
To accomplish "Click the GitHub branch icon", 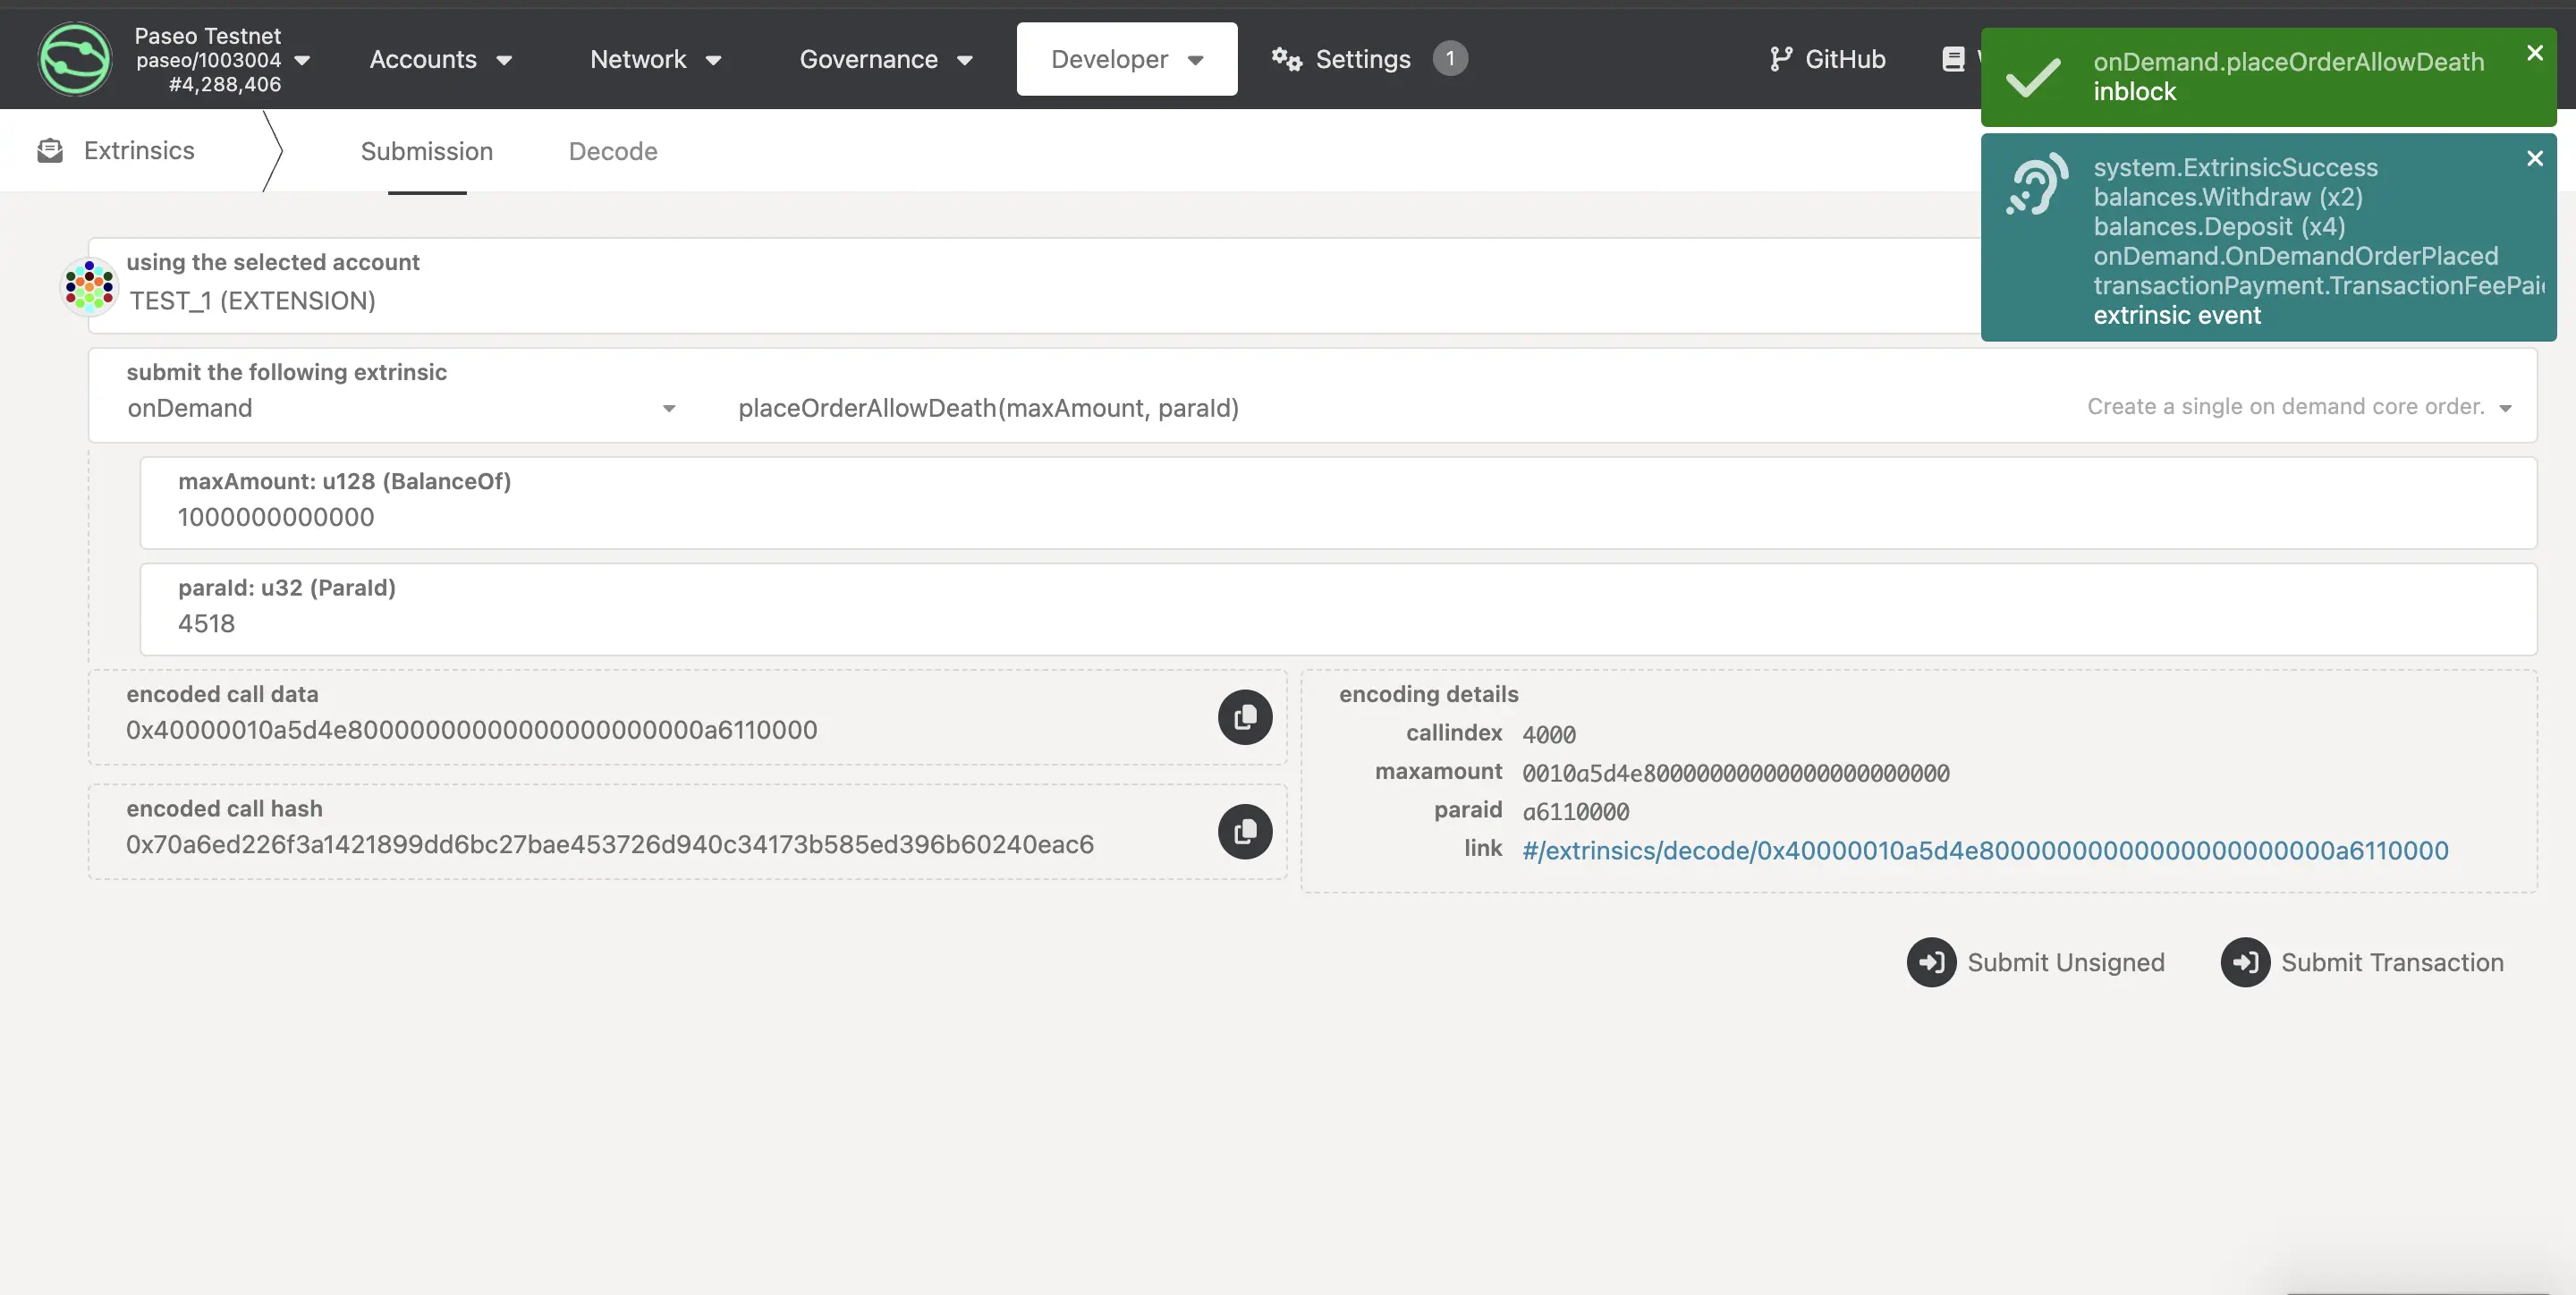I will click(x=1780, y=59).
